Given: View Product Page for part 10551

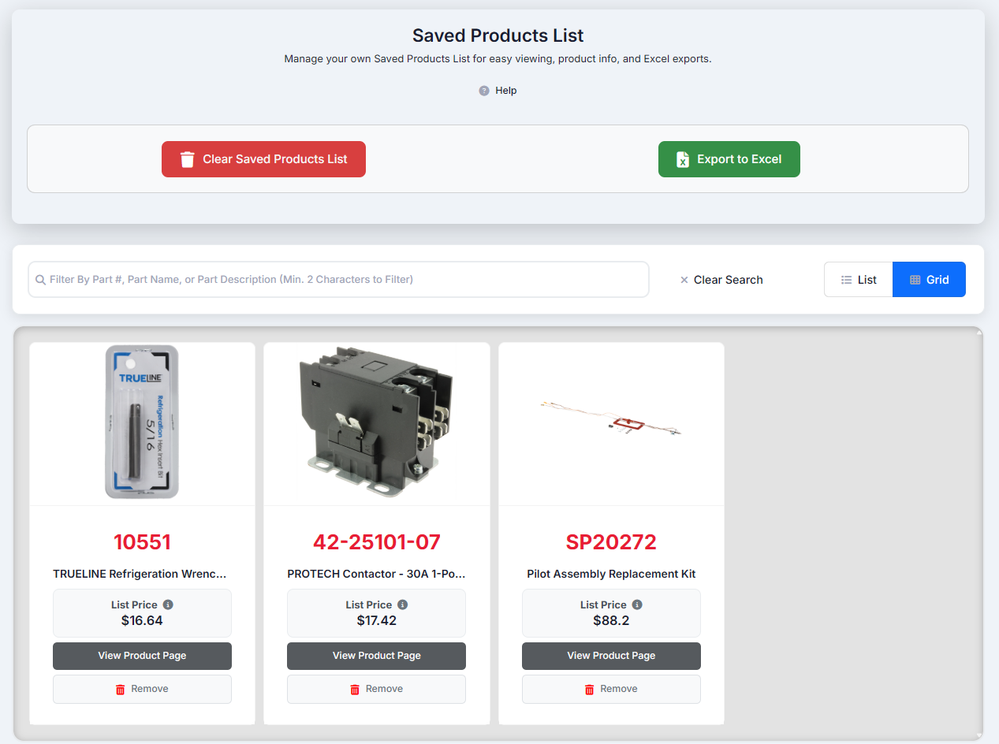Looking at the screenshot, I should pyautogui.click(x=142, y=656).
